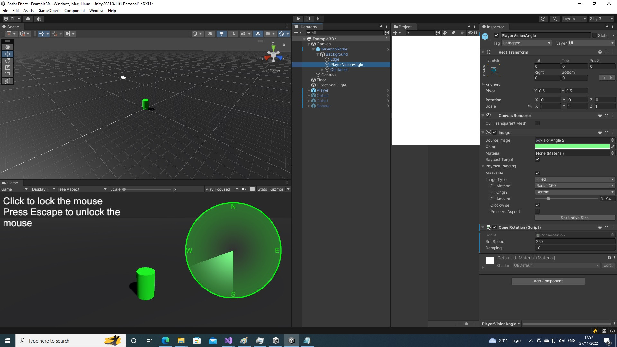Select Directional Light in the Hierarchy
The image size is (617, 347).
pos(331,85)
